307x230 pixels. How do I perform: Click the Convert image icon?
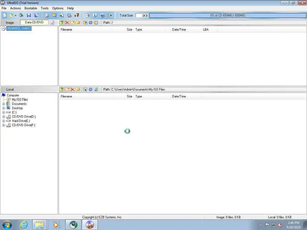tap(62, 15)
